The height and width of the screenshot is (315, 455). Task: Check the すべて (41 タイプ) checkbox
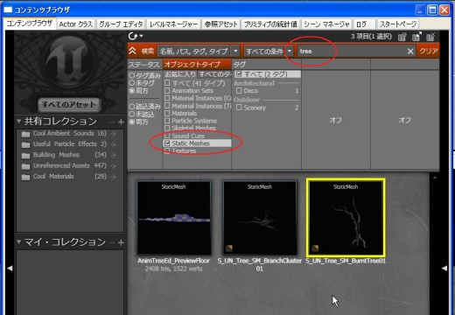tap(167, 83)
